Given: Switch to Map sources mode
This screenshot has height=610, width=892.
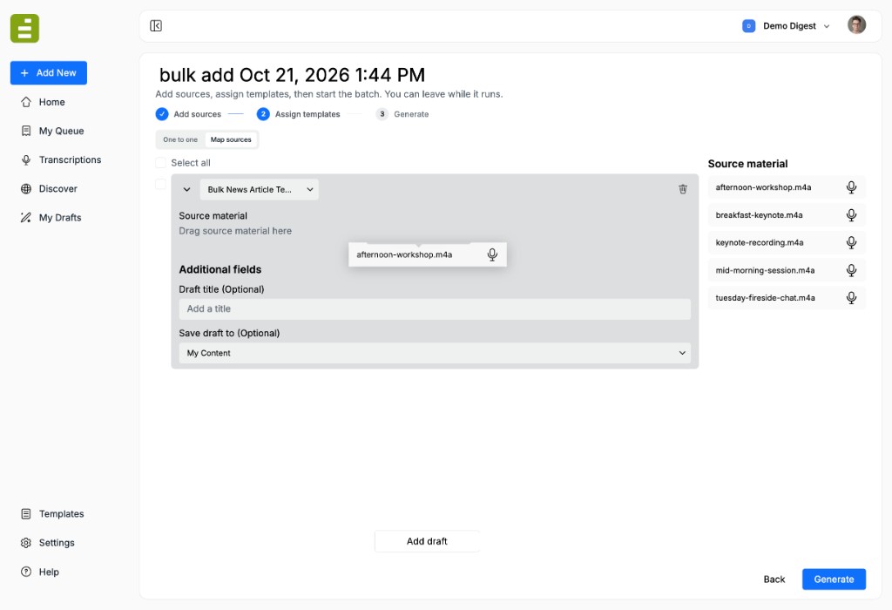Looking at the screenshot, I should (231, 139).
